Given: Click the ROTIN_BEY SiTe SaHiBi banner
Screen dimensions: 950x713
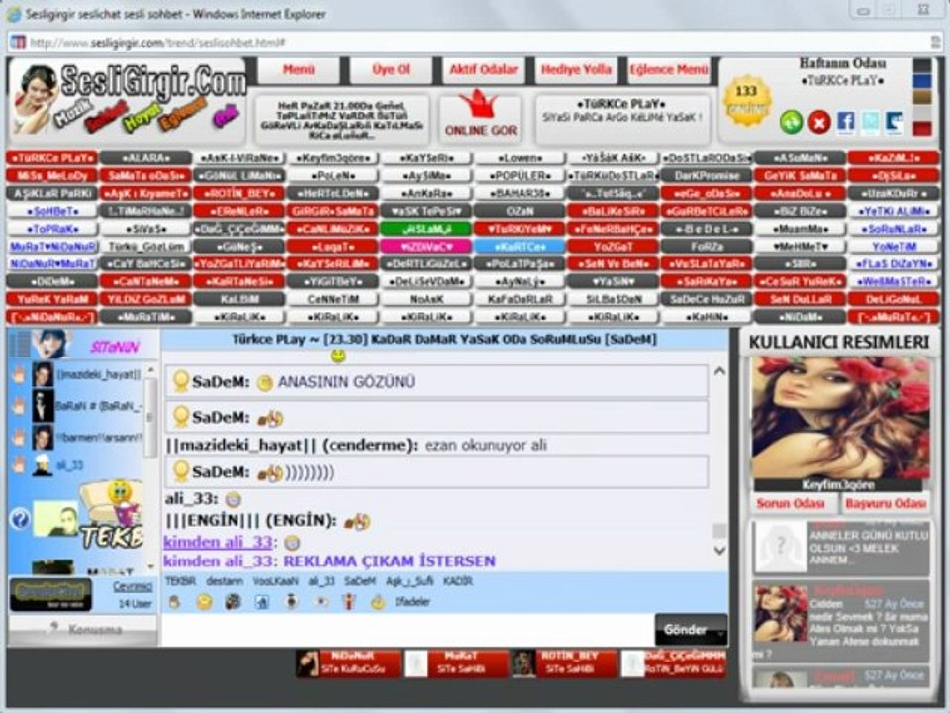Looking at the screenshot, I should tap(565, 662).
